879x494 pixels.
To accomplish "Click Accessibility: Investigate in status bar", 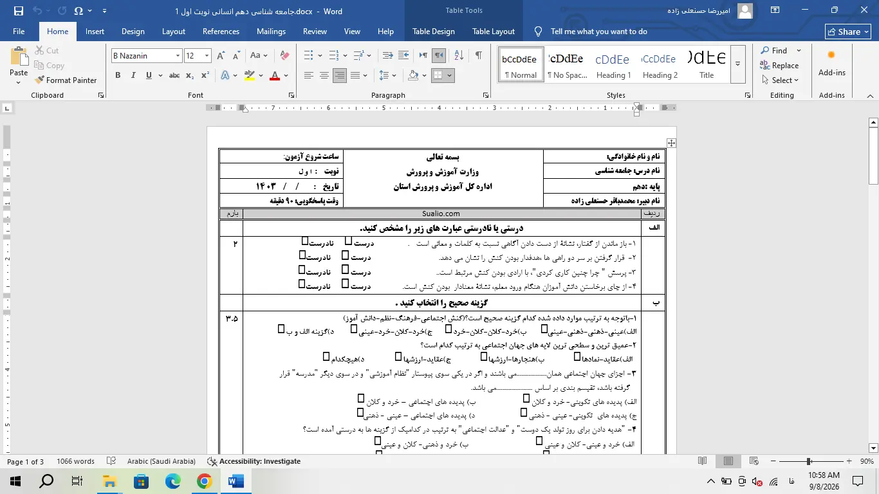I will point(254,461).
